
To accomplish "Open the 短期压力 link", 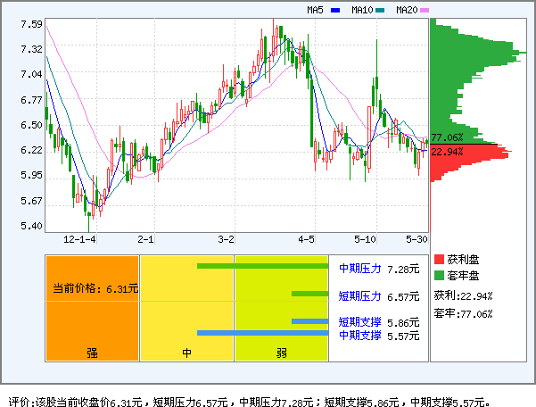I will (x=359, y=295).
